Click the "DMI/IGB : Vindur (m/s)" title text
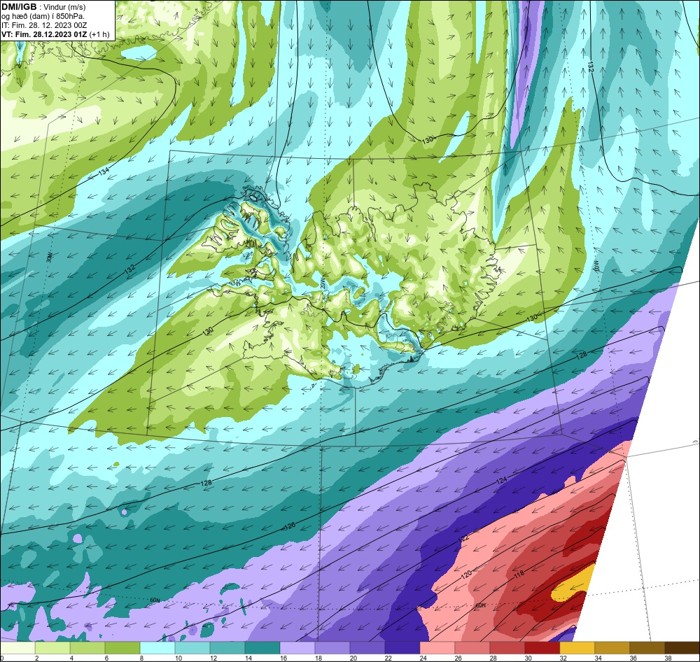700x662 pixels. (x=43, y=7)
